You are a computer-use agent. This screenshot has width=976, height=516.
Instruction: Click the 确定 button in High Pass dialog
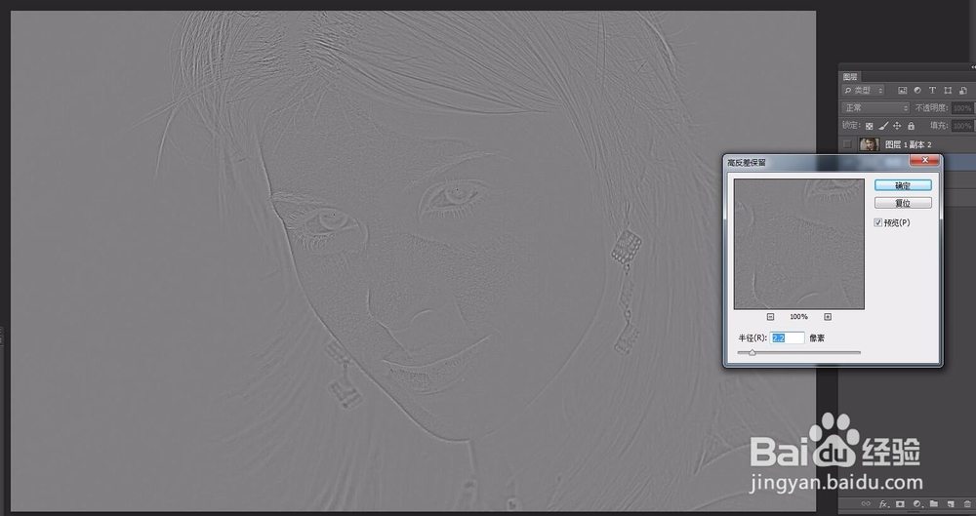pos(903,185)
